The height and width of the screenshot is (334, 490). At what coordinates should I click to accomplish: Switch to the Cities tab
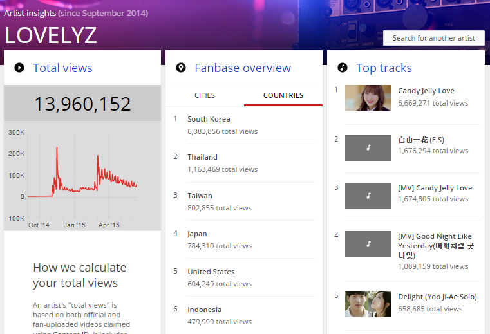[205, 95]
